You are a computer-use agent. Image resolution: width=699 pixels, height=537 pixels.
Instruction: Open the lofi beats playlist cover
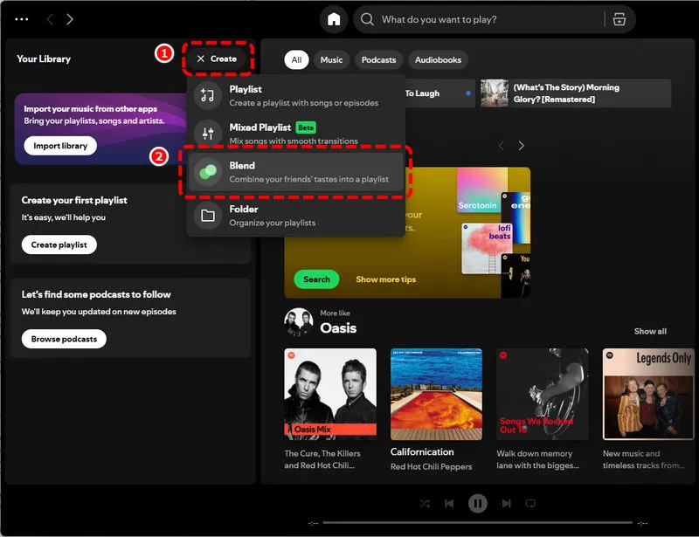487,248
